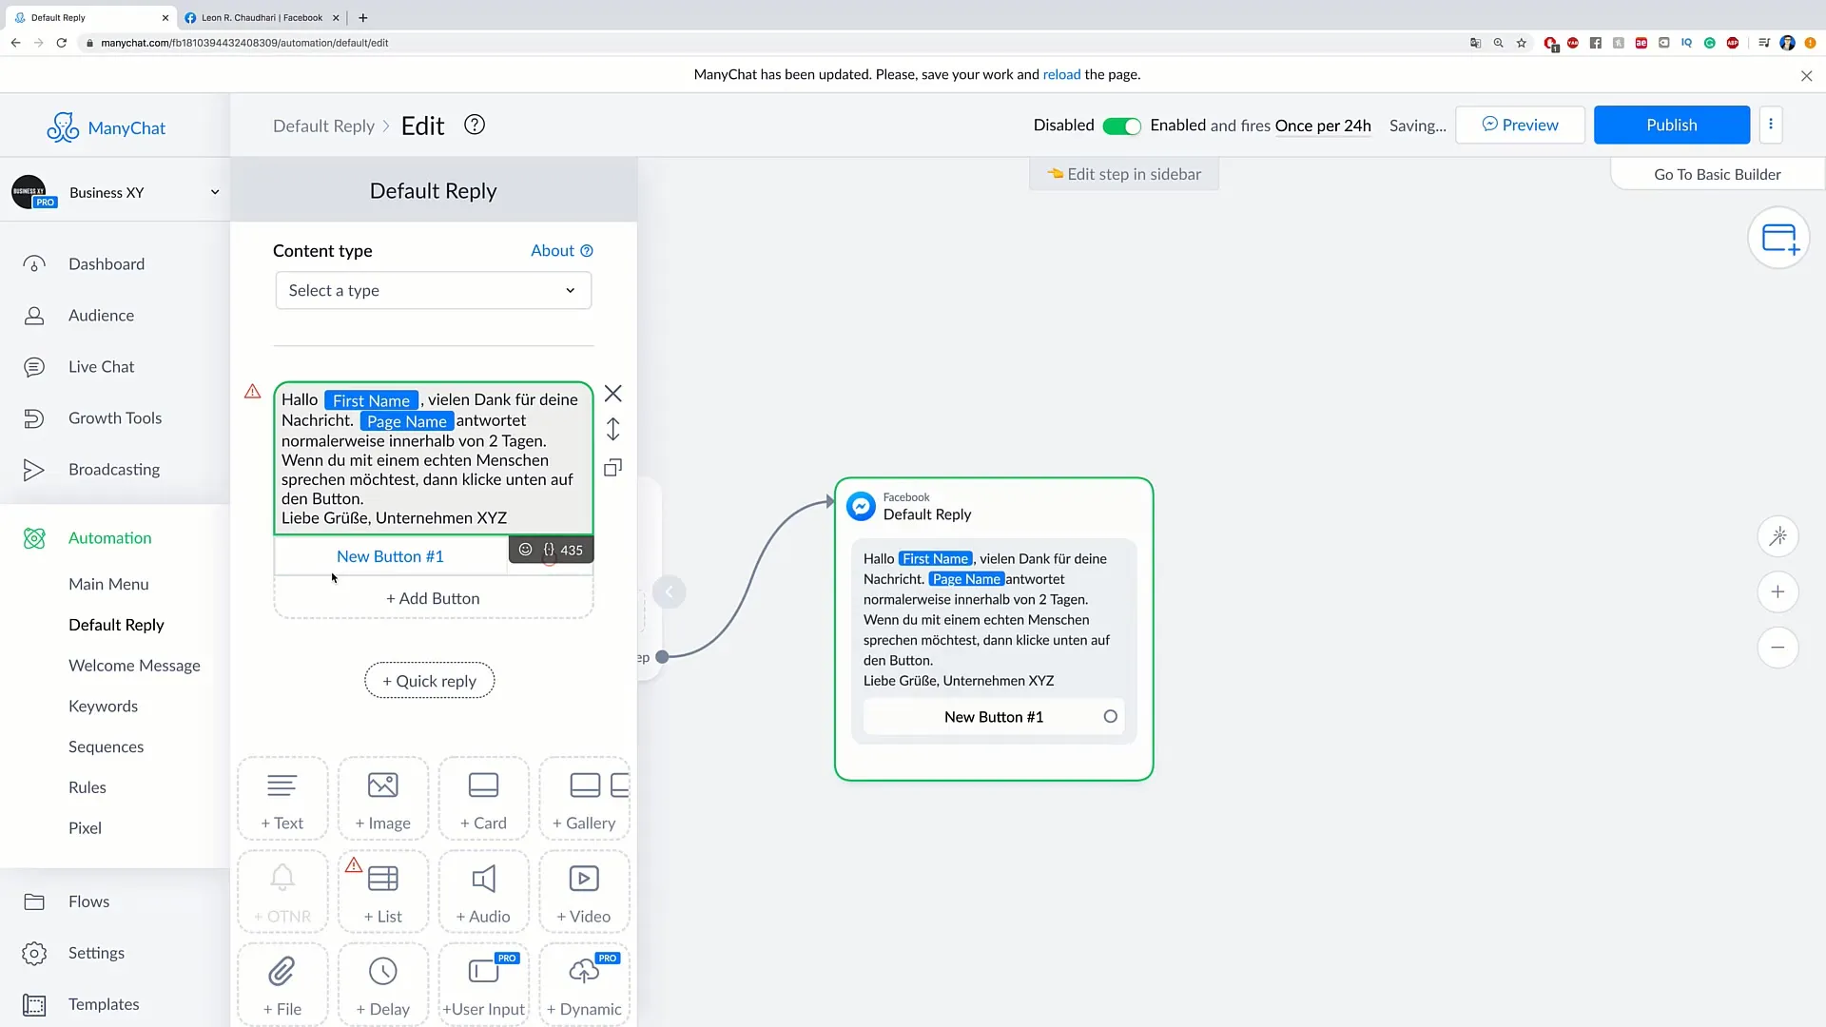Toggle the Enabled/Disabled automation switch
The height and width of the screenshot is (1027, 1826).
pyautogui.click(x=1120, y=125)
